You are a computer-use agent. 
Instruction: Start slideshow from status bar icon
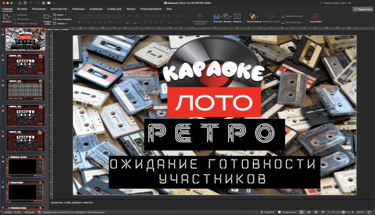tap(323, 212)
